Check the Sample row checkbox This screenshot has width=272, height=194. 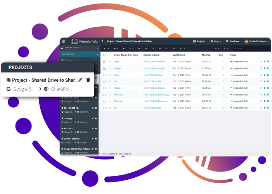[x=104, y=69]
